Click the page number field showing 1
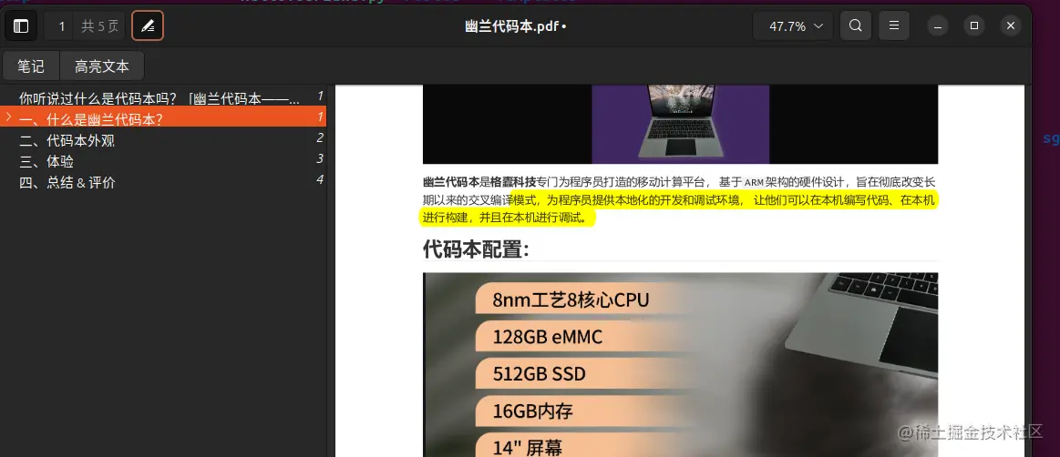This screenshot has width=1060, height=457. [61, 26]
